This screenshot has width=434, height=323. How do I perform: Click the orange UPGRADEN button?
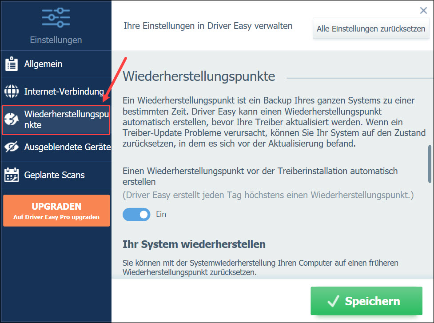(56, 211)
